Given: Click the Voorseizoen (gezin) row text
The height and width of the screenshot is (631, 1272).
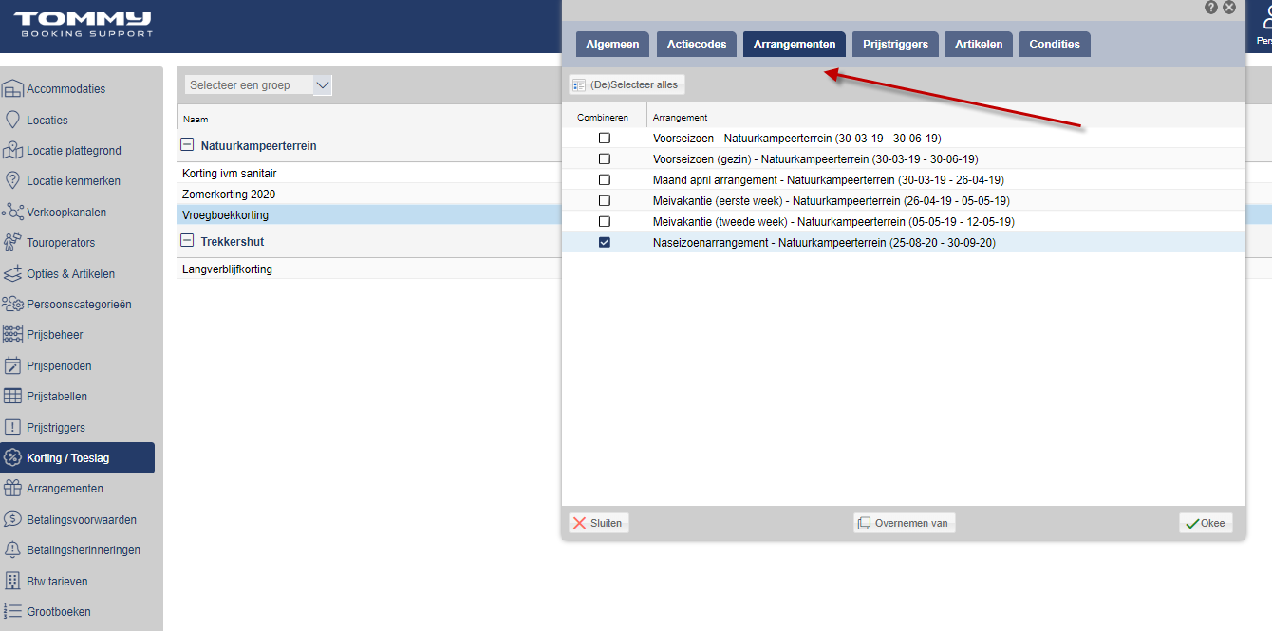Looking at the screenshot, I should 815,159.
